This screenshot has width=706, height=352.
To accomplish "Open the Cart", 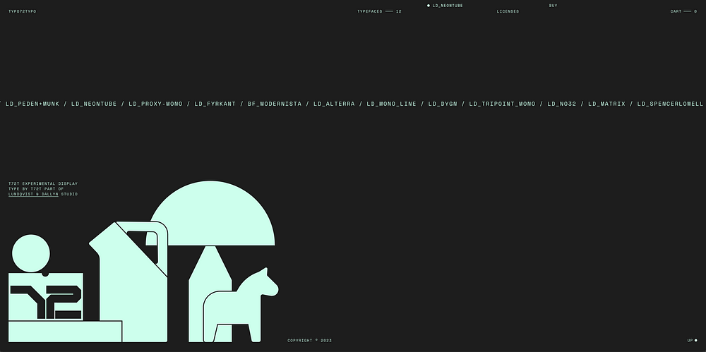I will (x=683, y=11).
